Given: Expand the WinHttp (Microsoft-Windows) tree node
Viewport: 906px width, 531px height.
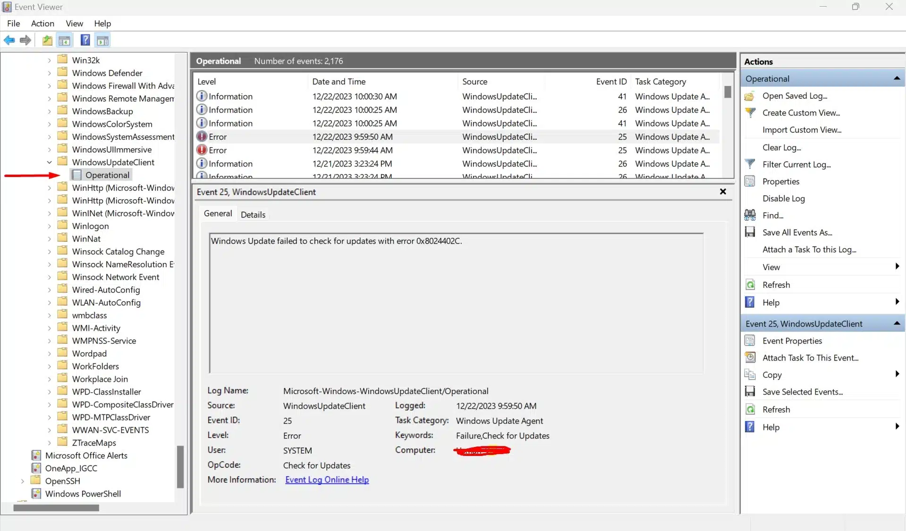Looking at the screenshot, I should 49,187.
